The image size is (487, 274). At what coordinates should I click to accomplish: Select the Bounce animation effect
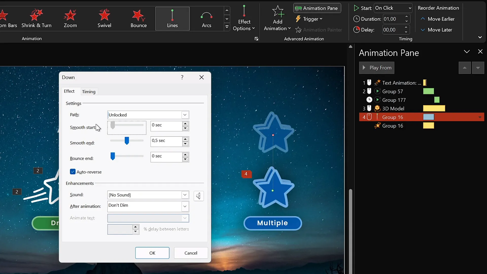(x=138, y=19)
